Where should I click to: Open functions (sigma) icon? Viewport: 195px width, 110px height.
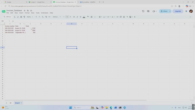click(x=135, y=17)
